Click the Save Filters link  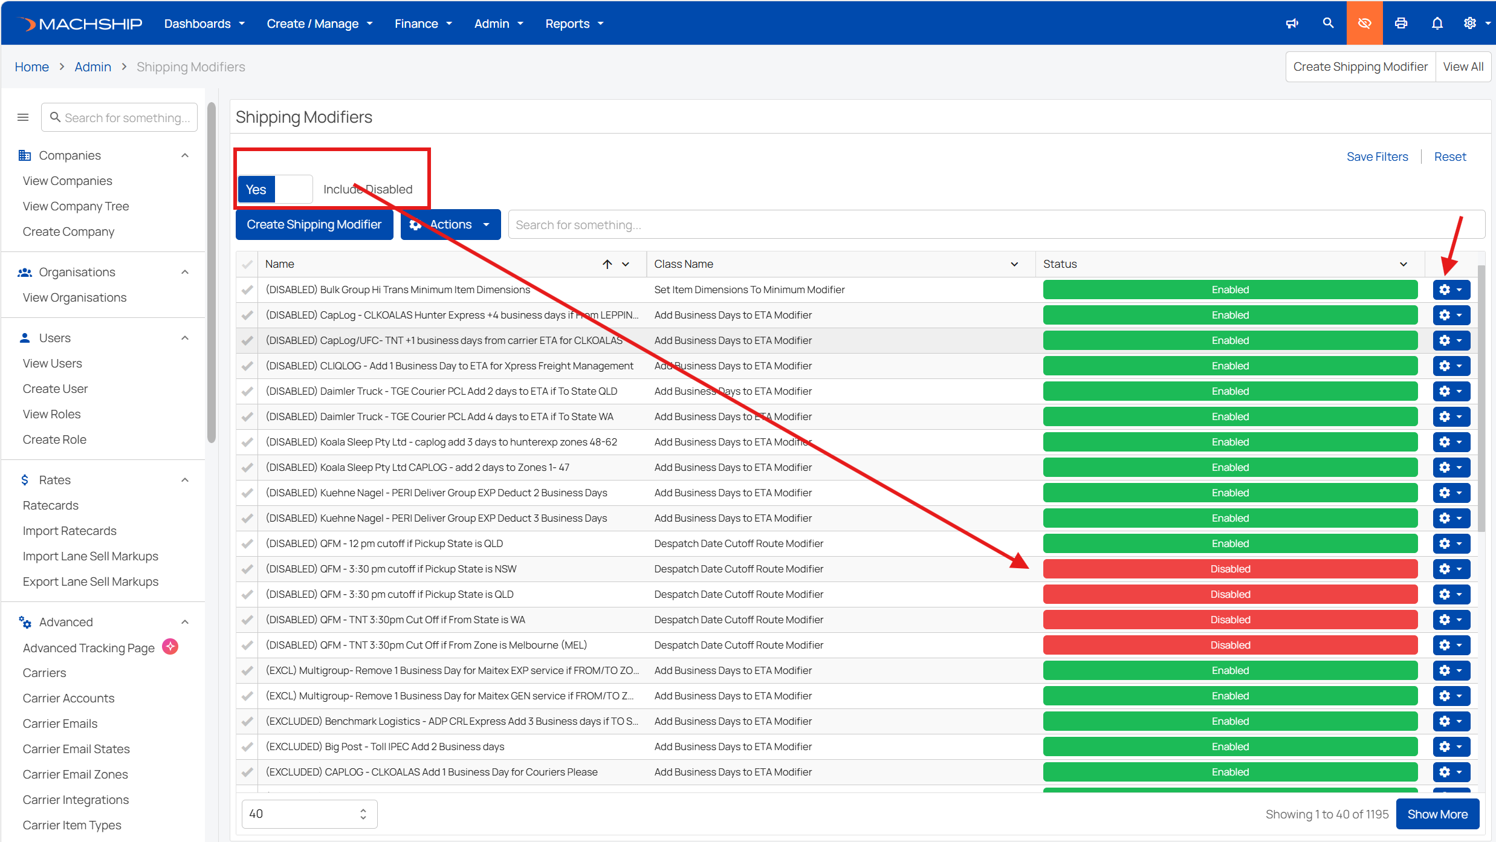pos(1377,157)
